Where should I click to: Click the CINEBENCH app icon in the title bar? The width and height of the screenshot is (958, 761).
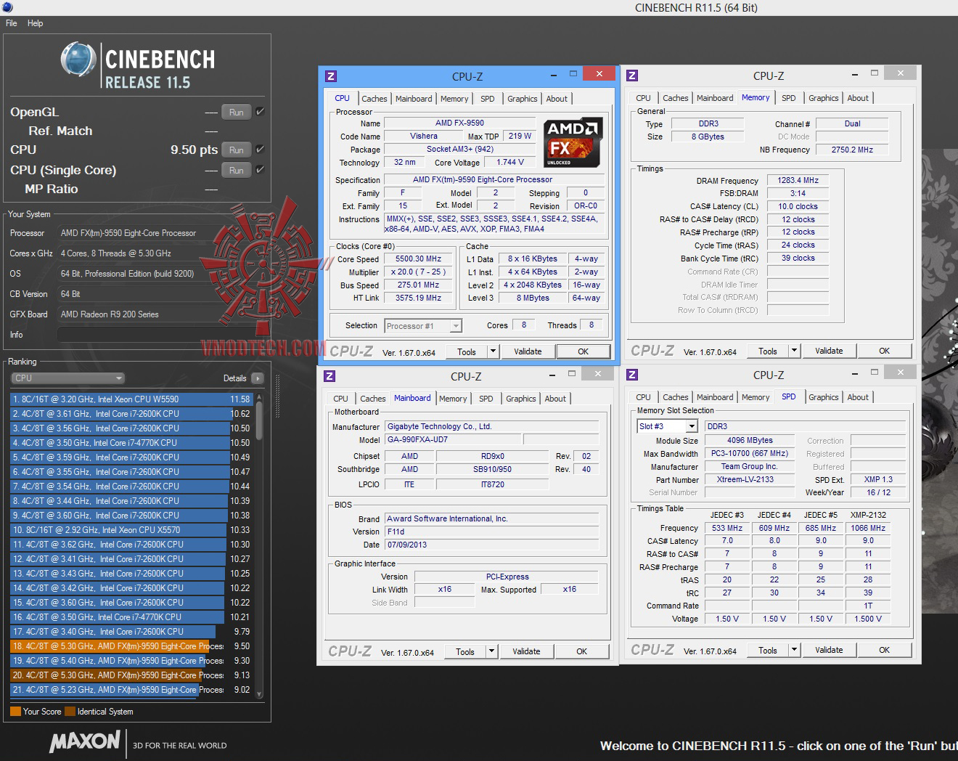(7, 7)
